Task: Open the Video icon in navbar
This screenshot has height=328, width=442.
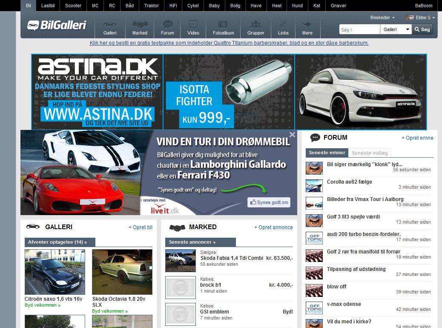Action: pyautogui.click(x=193, y=25)
